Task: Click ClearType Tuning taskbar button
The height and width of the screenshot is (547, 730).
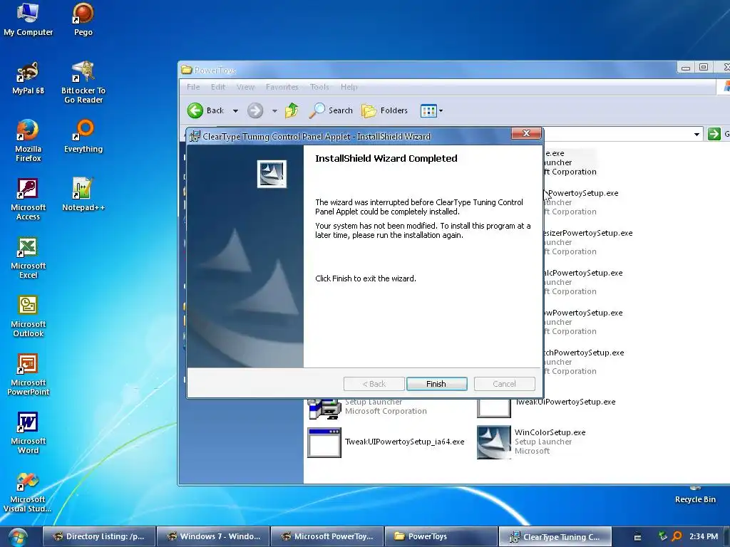Action: [x=555, y=537]
